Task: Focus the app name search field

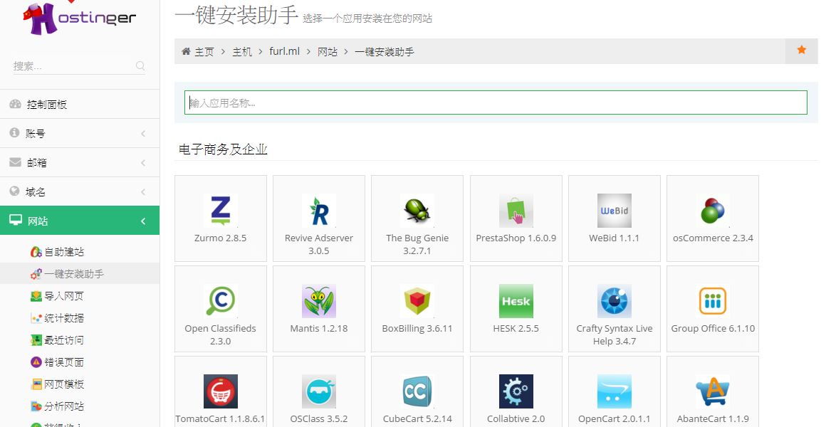Action: coord(496,102)
